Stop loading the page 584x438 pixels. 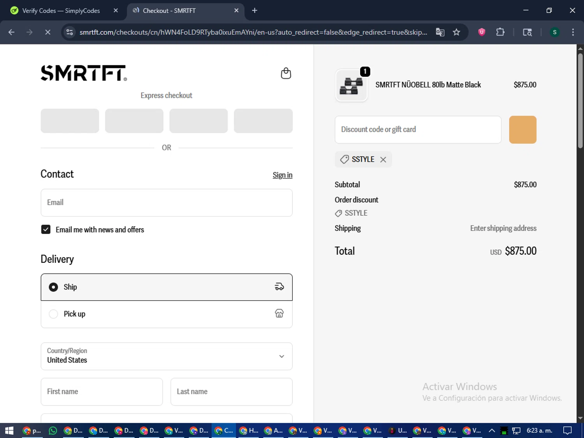point(47,32)
